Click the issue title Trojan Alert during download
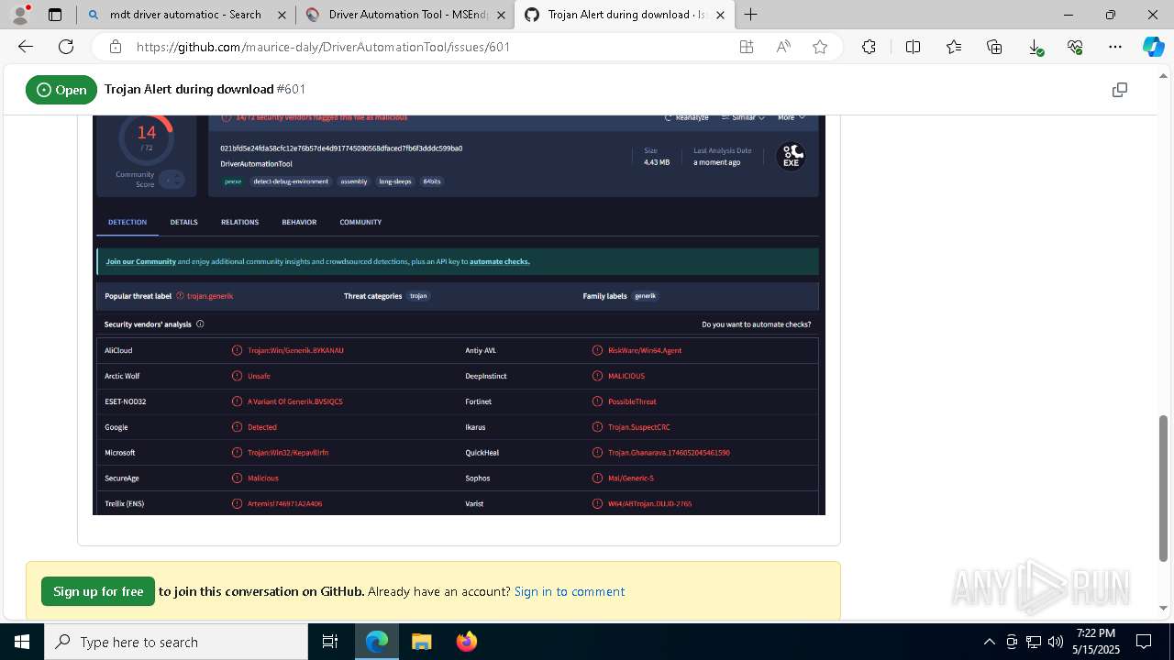1174x660 pixels. click(189, 89)
